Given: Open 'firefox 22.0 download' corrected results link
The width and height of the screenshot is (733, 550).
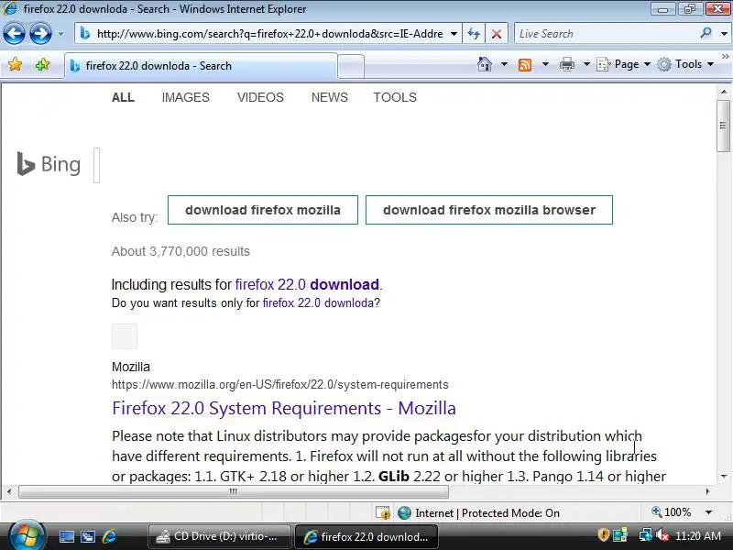Looking at the screenshot, I should pos(307,284).
